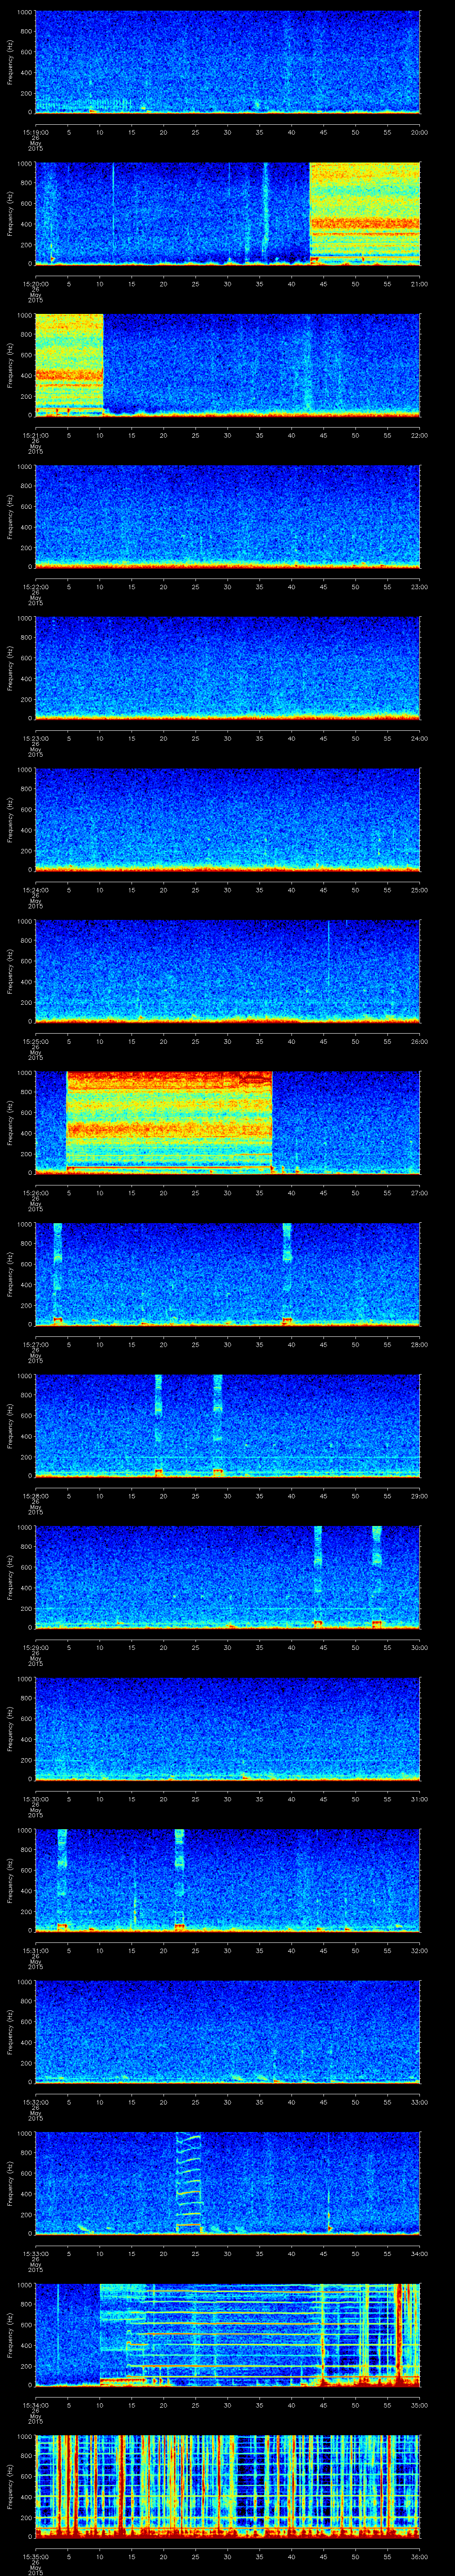Click the 15:20:00 start time label

(x=35, y=284)
